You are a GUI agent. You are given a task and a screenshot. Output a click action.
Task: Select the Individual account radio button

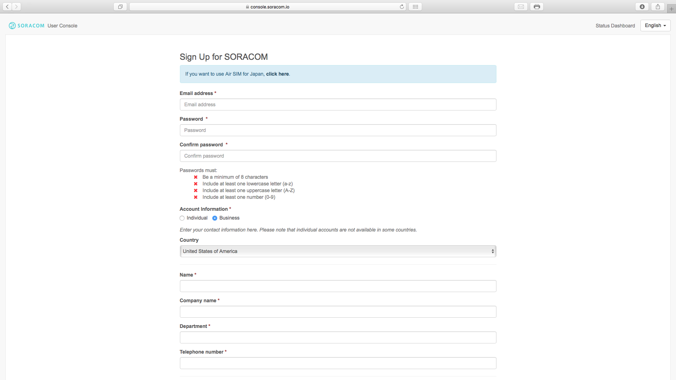[x=182, y=218]
